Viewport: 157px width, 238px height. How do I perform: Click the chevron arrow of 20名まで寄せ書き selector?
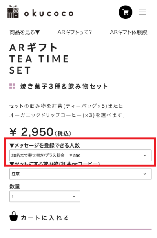[x=145, y=155]
